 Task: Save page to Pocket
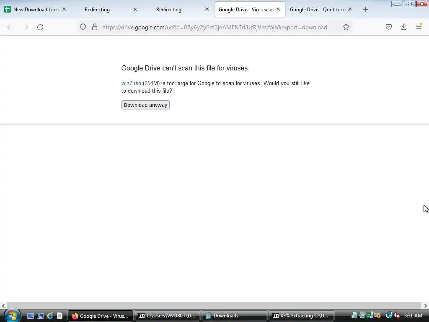point(389,27)
